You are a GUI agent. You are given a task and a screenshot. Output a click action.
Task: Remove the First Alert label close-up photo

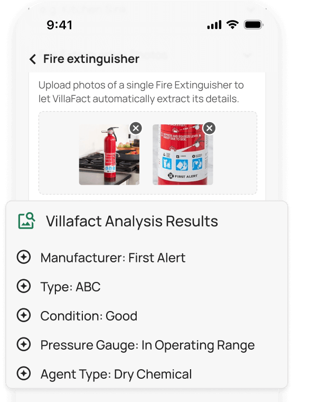point(210,128)
